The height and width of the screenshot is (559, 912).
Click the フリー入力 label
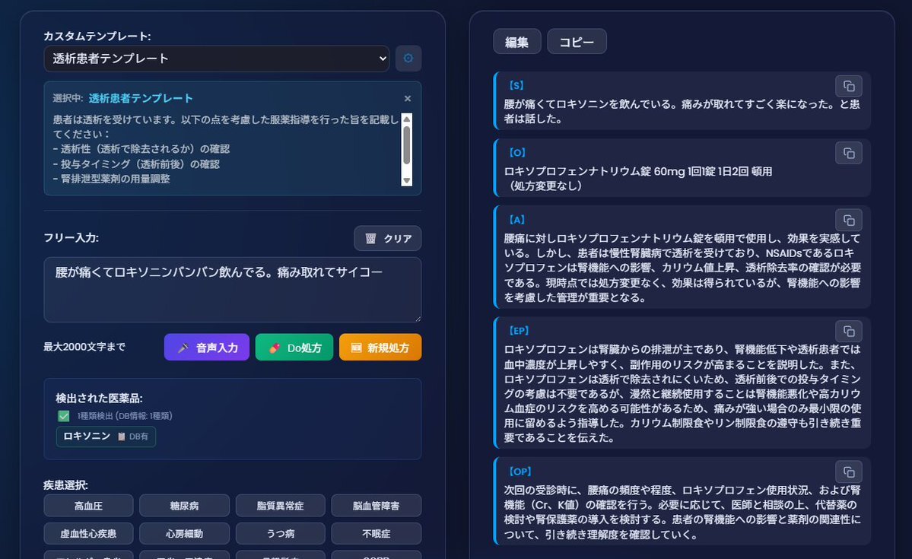pos(71,237)
